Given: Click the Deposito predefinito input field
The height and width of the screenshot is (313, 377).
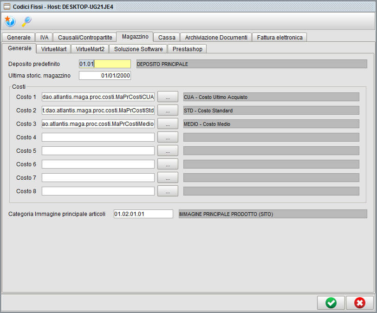Looking at the screenshot, I should 104,64.
